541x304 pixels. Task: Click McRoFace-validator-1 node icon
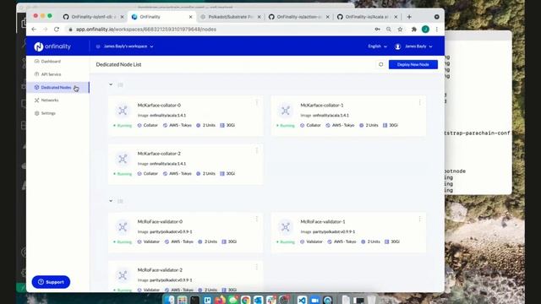tap(286, 227)
